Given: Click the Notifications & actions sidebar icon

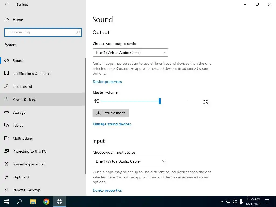Looking at the screenshot, I should 6,73.
